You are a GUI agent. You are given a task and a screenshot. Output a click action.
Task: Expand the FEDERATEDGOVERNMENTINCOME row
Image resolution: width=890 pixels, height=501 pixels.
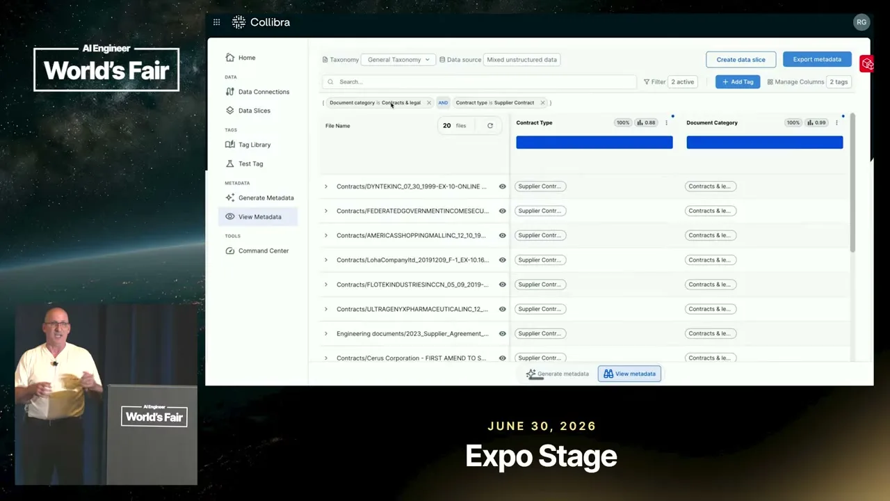pos(325,211)
